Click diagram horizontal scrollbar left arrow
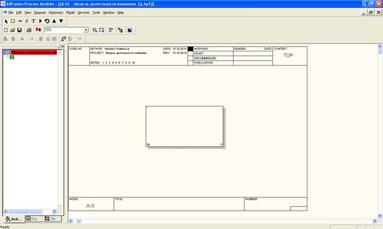This screenshot has height=229, width=383. tap(71, 221)
